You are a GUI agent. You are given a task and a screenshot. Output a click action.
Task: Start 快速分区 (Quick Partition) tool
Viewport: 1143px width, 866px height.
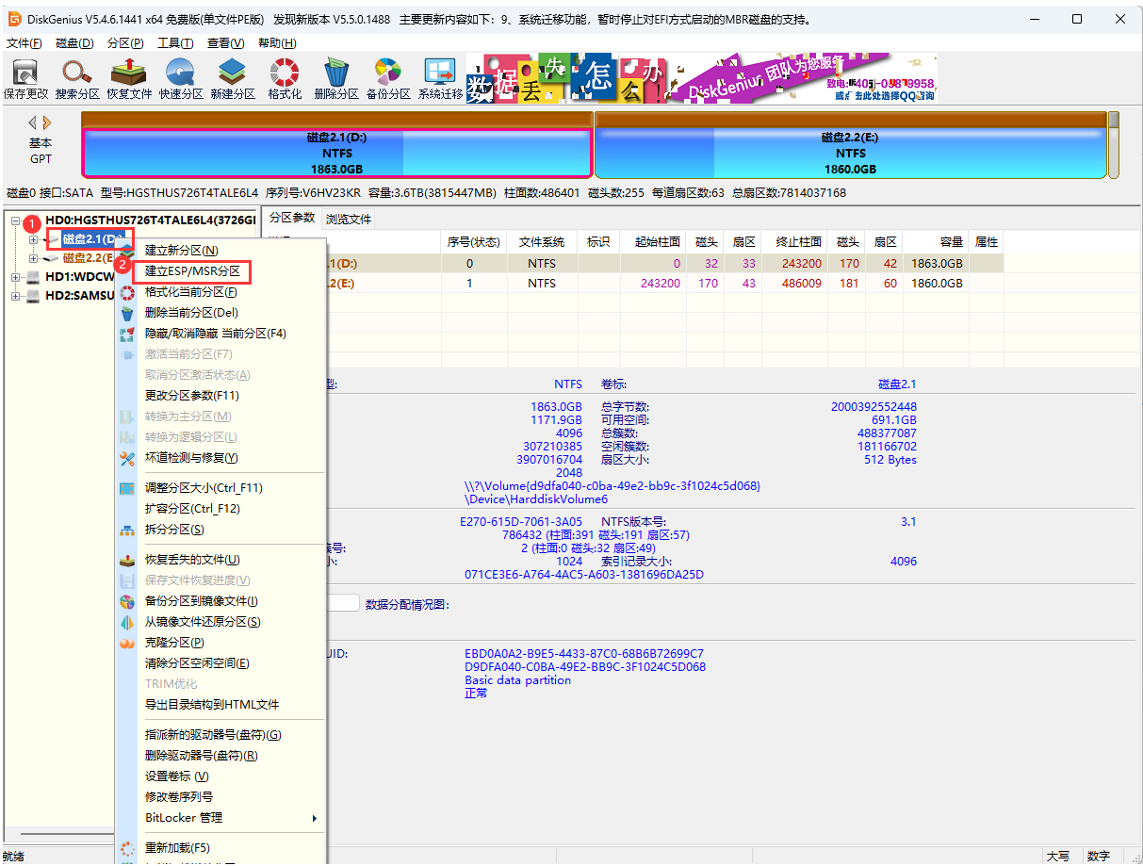coord(181,77)
